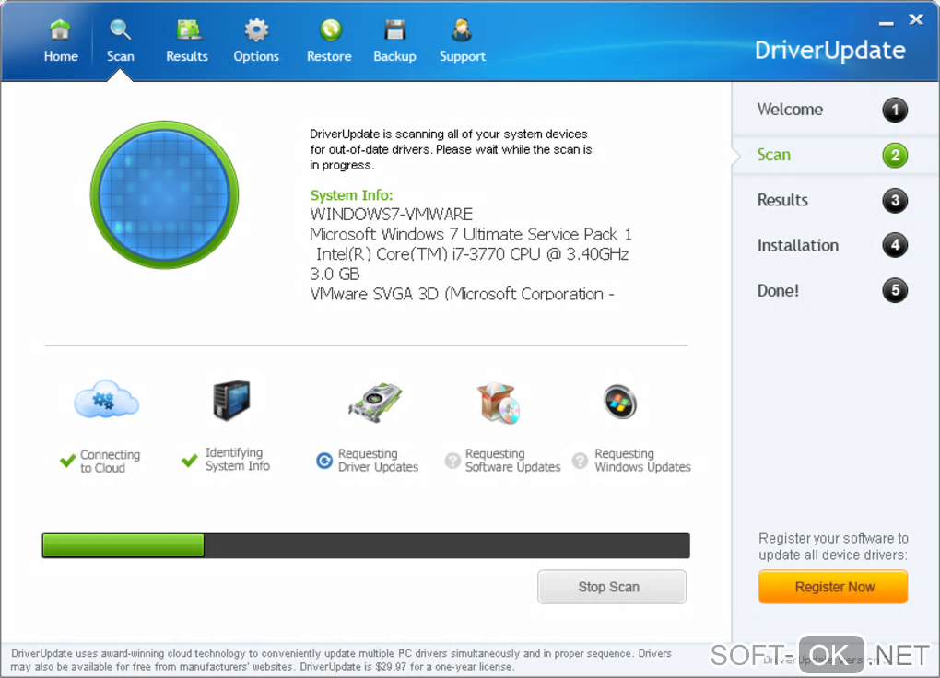Click the green scan progress bar
The image size is (940, 678).
tap(123, 545)
